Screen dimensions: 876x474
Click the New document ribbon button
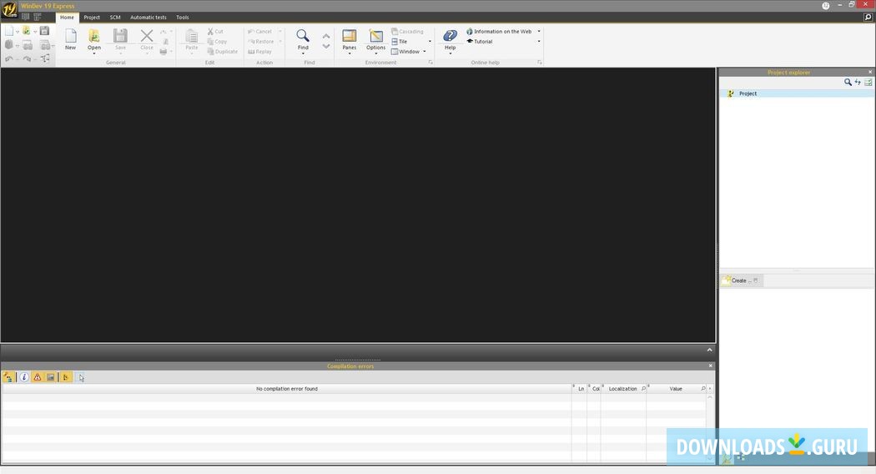tap(70, 38)
